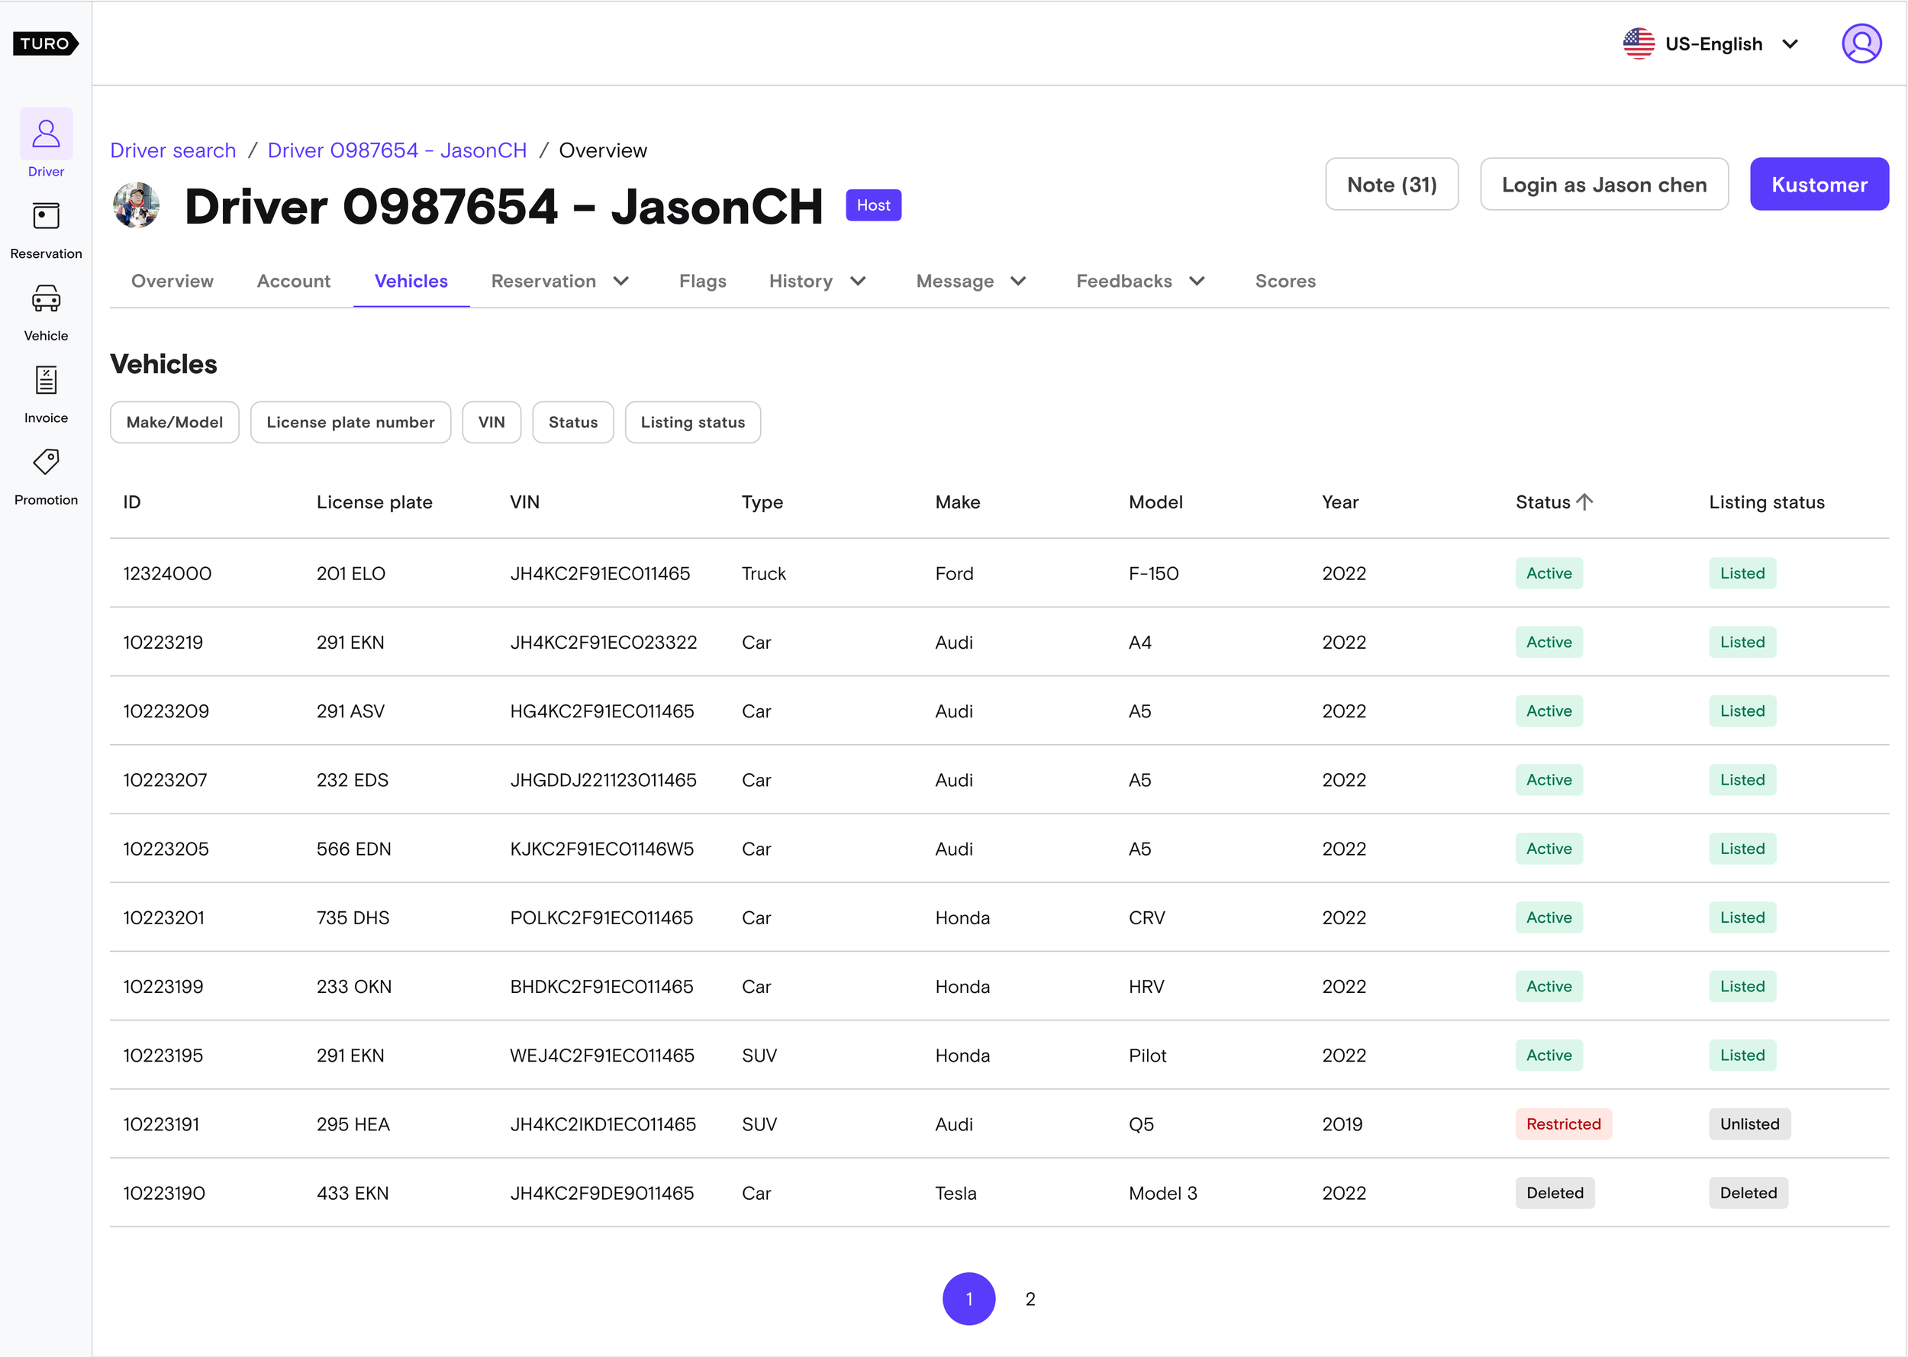The image size is (1908, 1357).
Task: Go to page 2 of vehicles
Action: (1030, 1298)
